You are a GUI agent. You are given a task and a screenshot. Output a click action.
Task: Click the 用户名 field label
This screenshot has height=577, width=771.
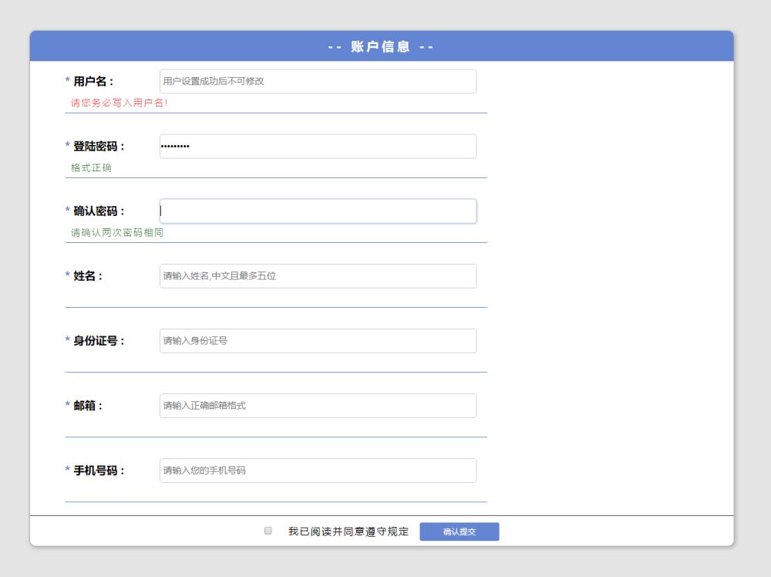coord(93,82)
